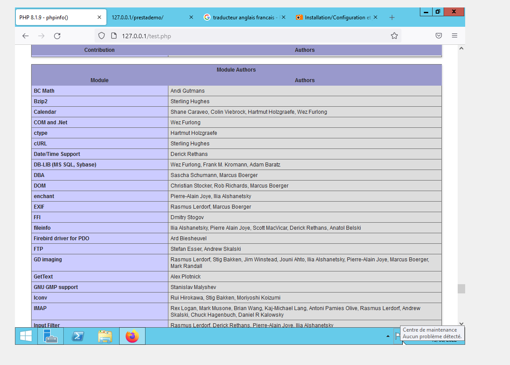Screen dimensions: 510x365
Task: Click the Derick Rethans author cell
Action: (x=305, y=154)
